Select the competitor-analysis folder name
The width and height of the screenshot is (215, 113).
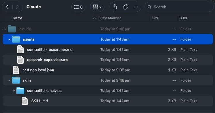pyautogui.click(x=44, y=91)
